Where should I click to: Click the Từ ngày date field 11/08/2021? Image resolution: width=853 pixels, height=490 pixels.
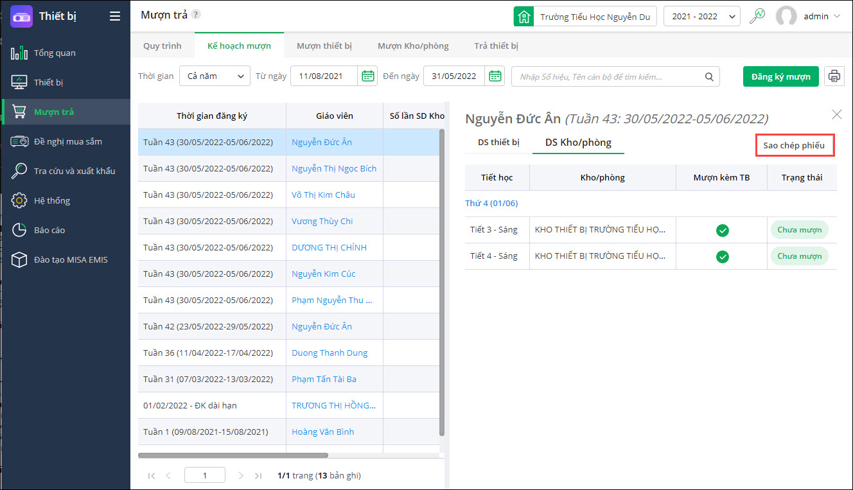[324, 76]
